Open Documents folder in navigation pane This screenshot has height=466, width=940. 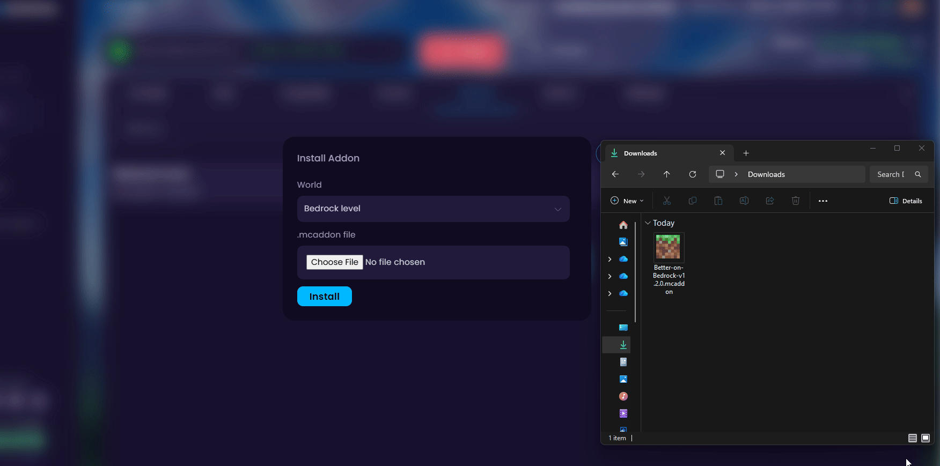[x=623, y=362]
